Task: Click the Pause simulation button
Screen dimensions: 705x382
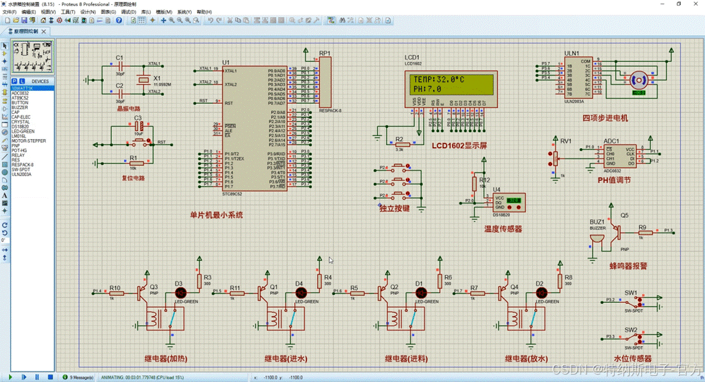Action: pos(37,377)
